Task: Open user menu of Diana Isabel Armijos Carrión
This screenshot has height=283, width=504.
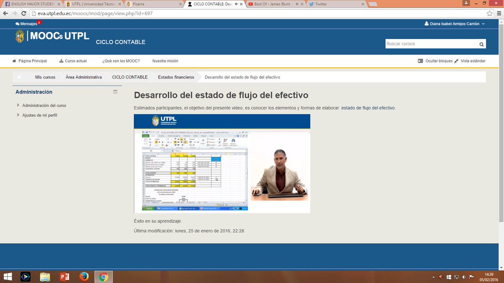Action: pyautogui.click(x=454, y=24)
